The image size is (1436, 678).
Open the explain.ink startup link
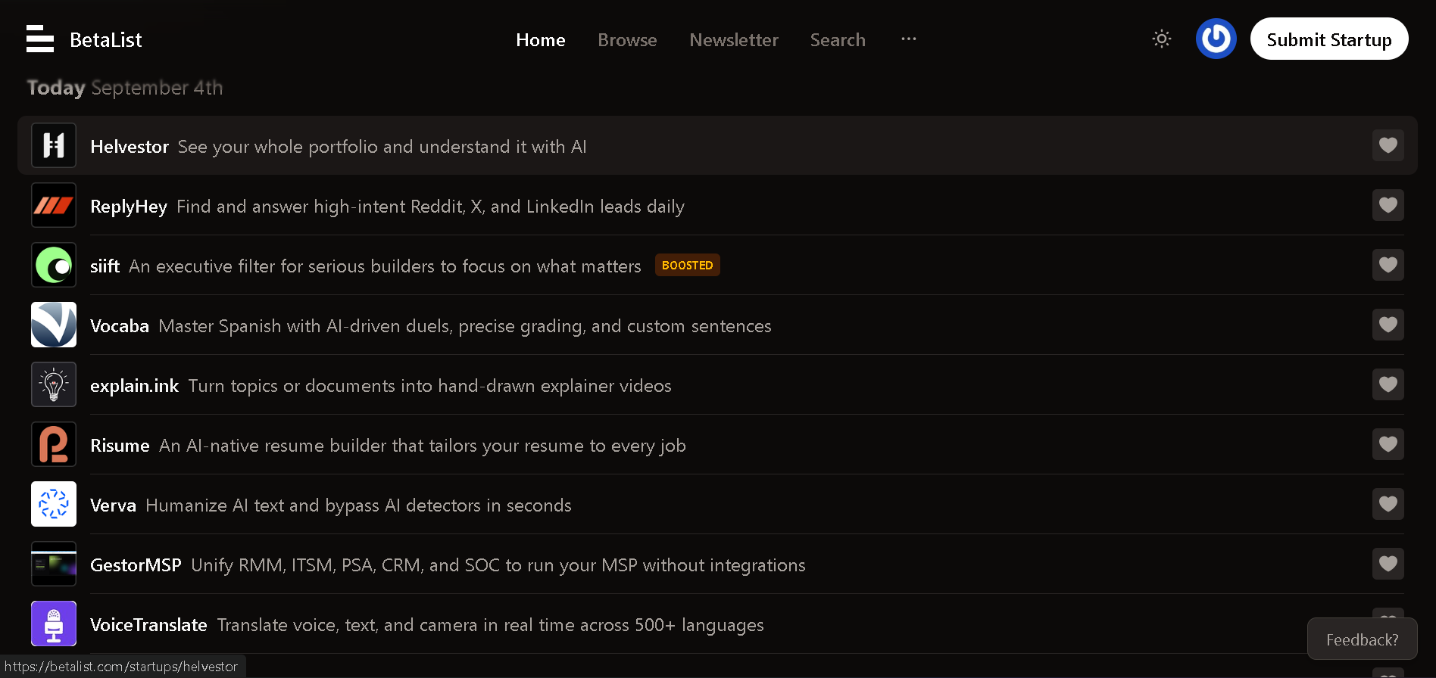[134, 386]
